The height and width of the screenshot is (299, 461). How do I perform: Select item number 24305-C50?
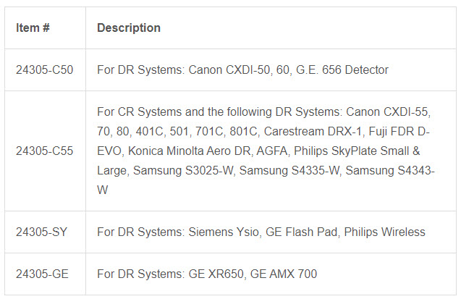44,70
